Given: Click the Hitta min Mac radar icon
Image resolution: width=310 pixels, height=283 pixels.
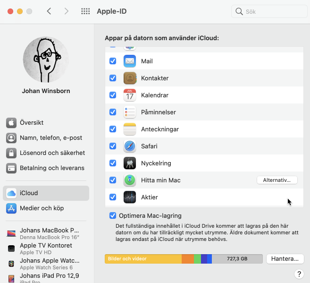Looking at the screenshot, I should (130, 180).
